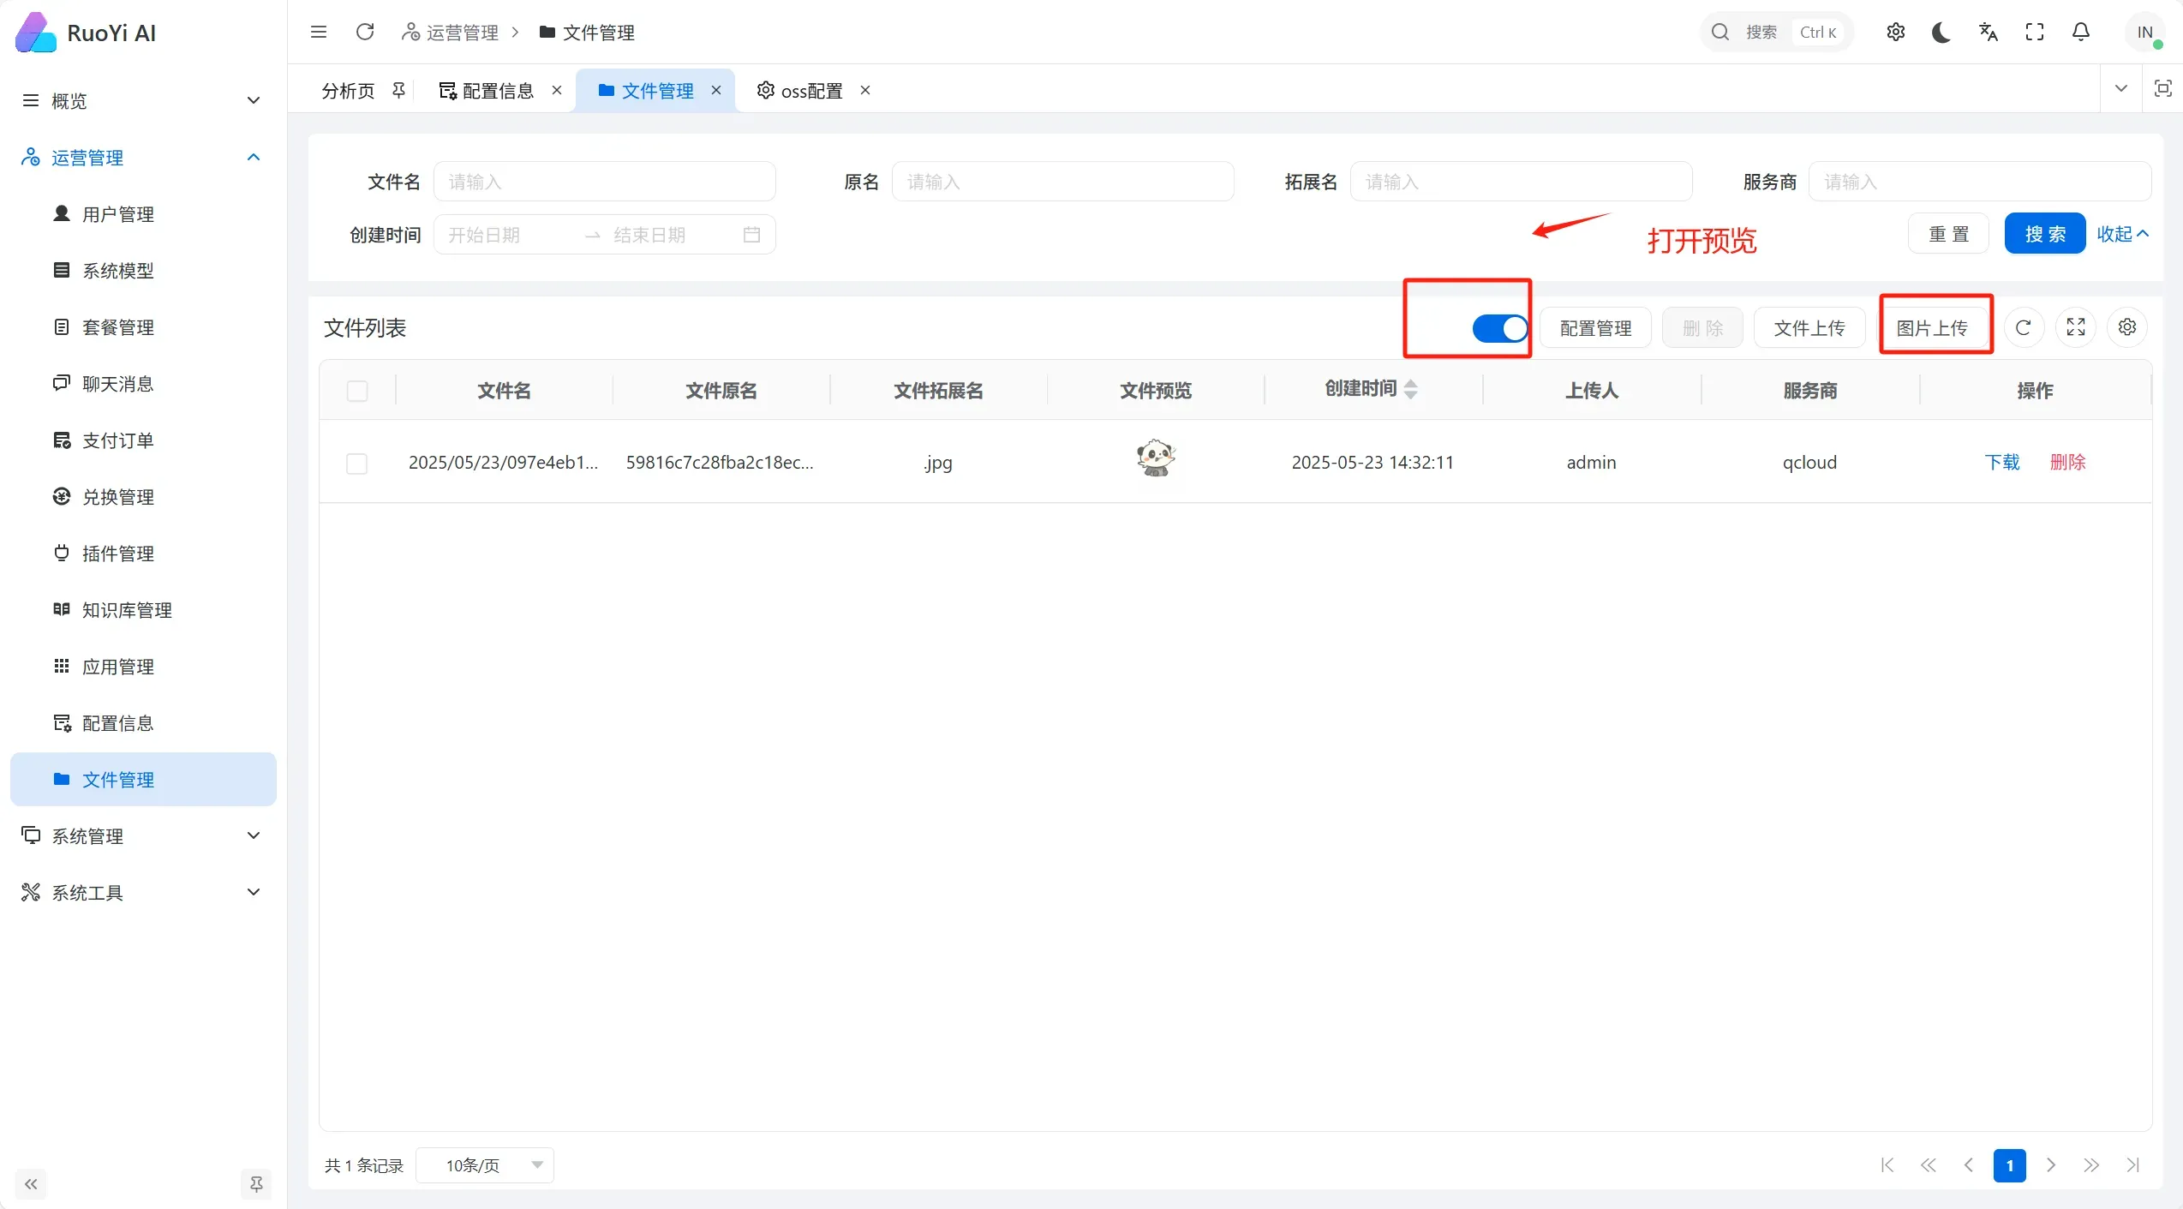Open language translation icon

coord(1988,33)
